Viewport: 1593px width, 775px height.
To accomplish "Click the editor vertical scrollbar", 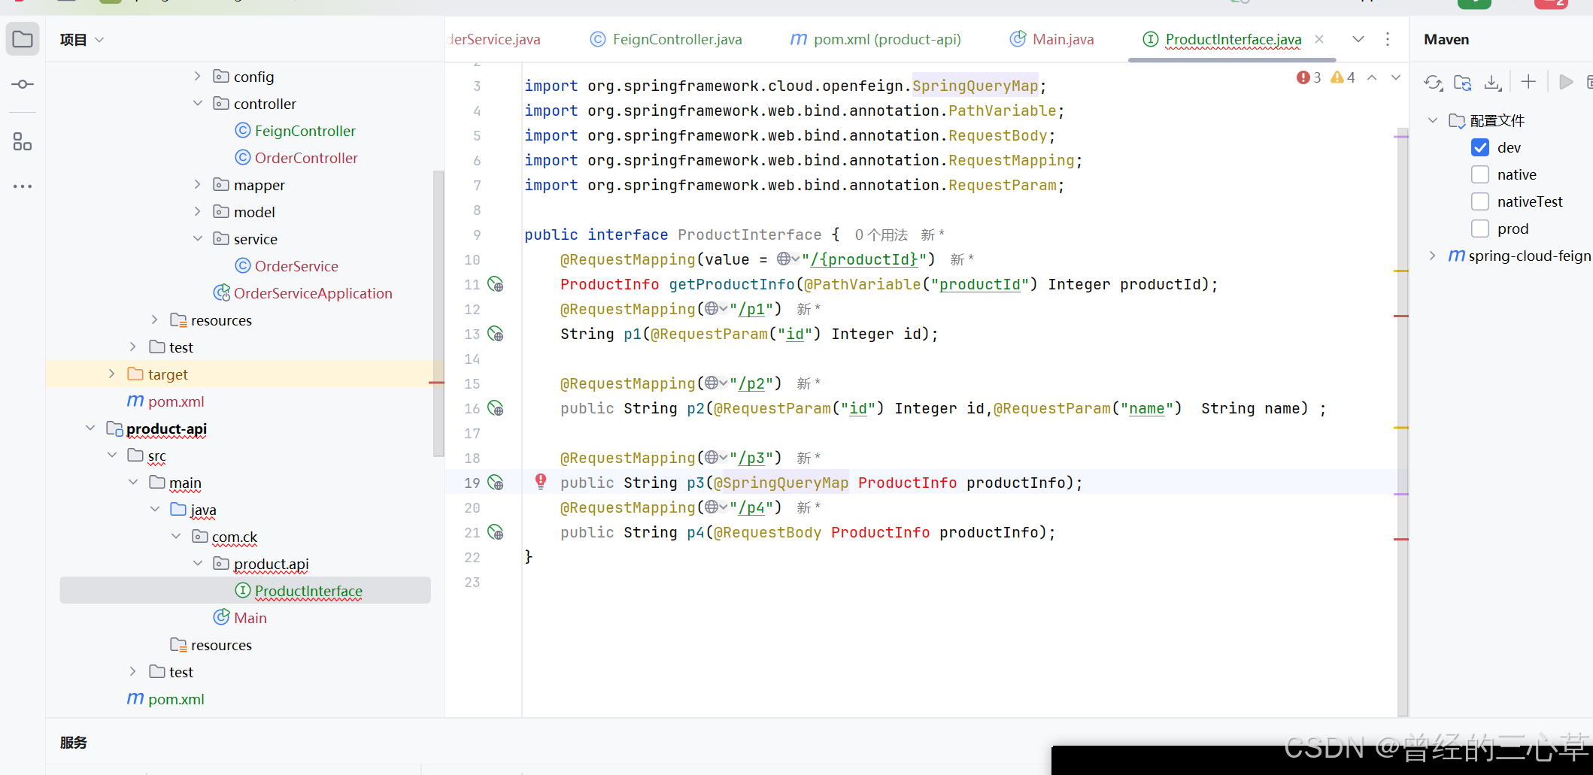I will [x=1403, y=423].
